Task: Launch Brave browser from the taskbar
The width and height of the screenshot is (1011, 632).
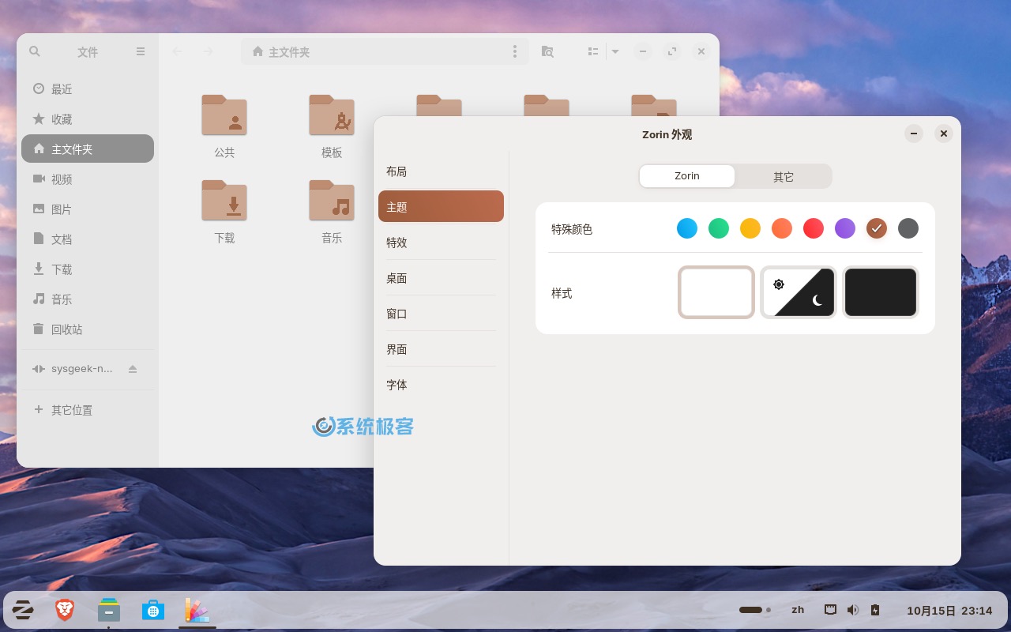Action: 65,610
